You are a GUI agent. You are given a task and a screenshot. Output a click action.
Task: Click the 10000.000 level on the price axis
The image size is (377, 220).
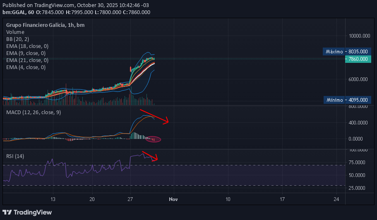359,36
